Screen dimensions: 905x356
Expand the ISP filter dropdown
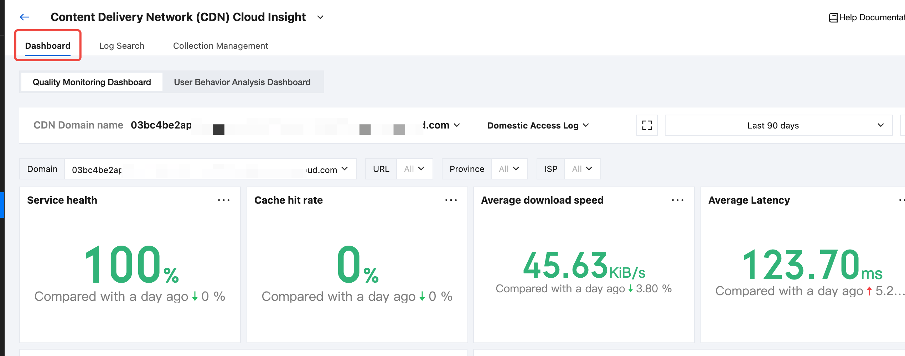[x=582, y=169]
